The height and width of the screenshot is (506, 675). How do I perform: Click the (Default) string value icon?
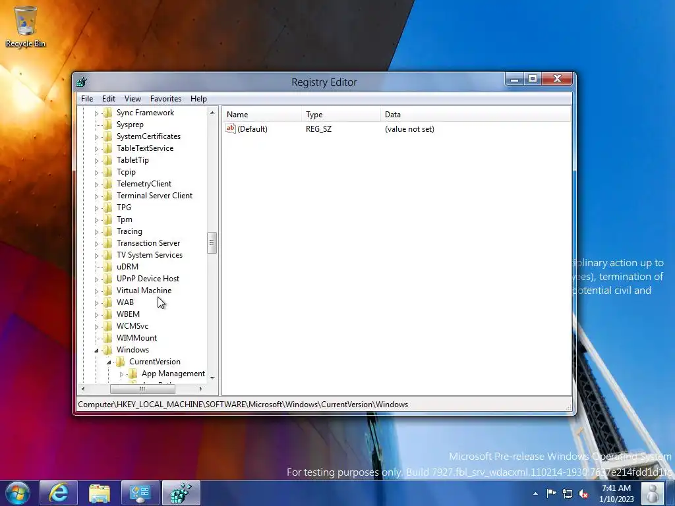point(231,128)
